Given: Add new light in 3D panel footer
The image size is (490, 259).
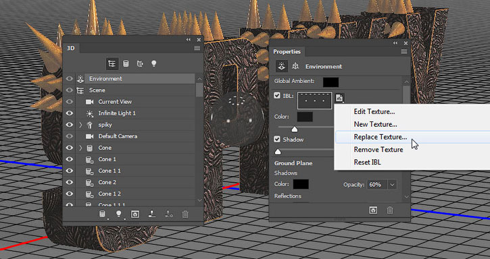Looking at the screenshot, I should tap(119, 214).
